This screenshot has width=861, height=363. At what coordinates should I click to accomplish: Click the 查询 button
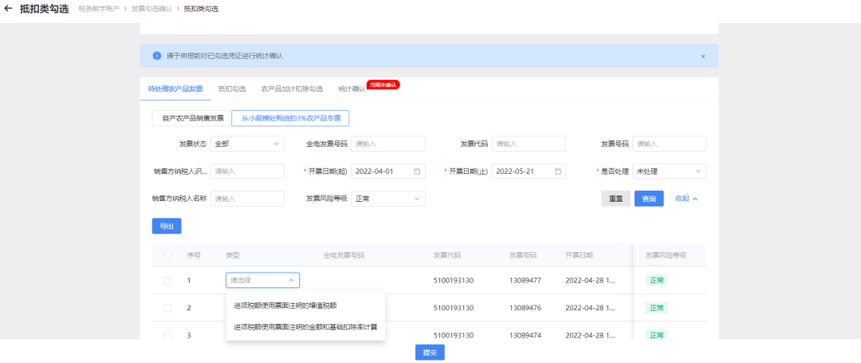tap(649, 199)
